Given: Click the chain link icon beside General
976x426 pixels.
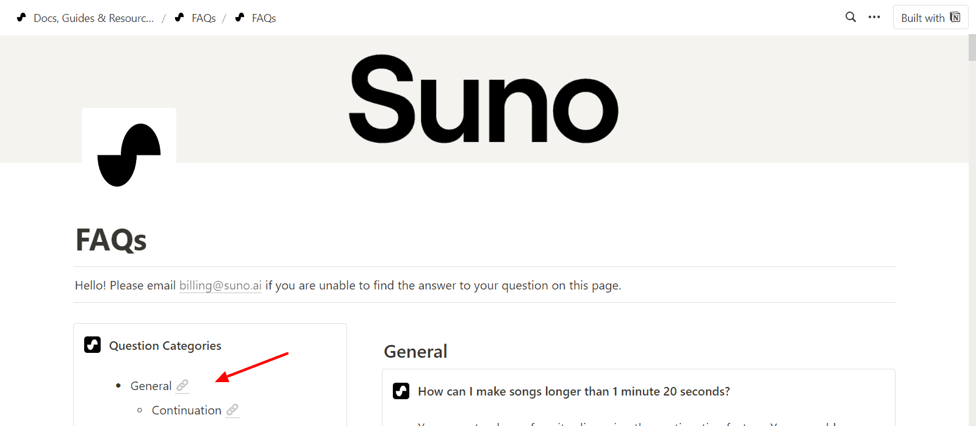Looking at the screenshot, I should 182,385.
